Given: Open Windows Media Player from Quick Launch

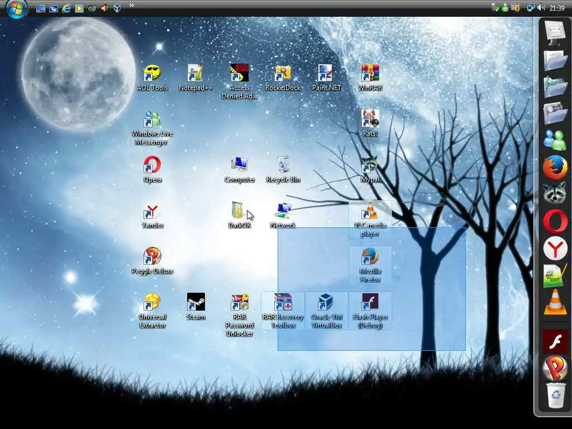Looking at the screenshot, I should tap(79, 8).
